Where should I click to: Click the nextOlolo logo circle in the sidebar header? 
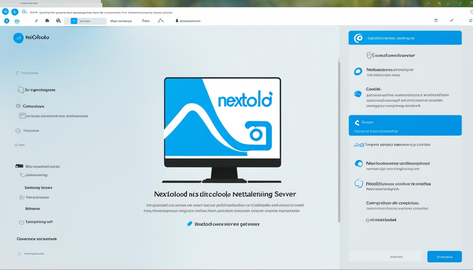[18, 38]
